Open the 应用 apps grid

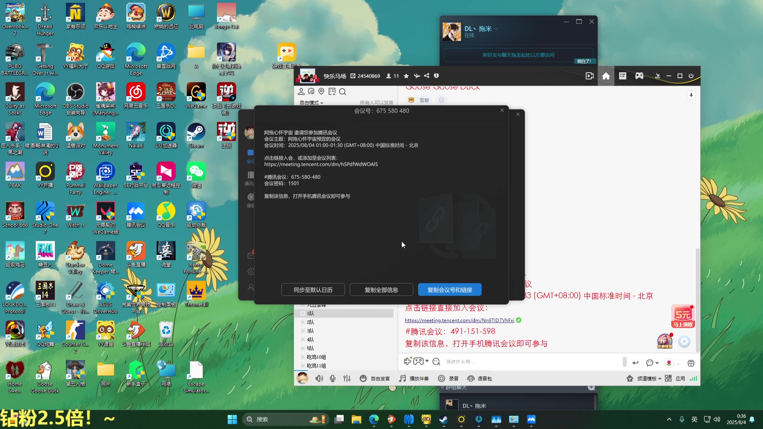[x=675, y=379]
